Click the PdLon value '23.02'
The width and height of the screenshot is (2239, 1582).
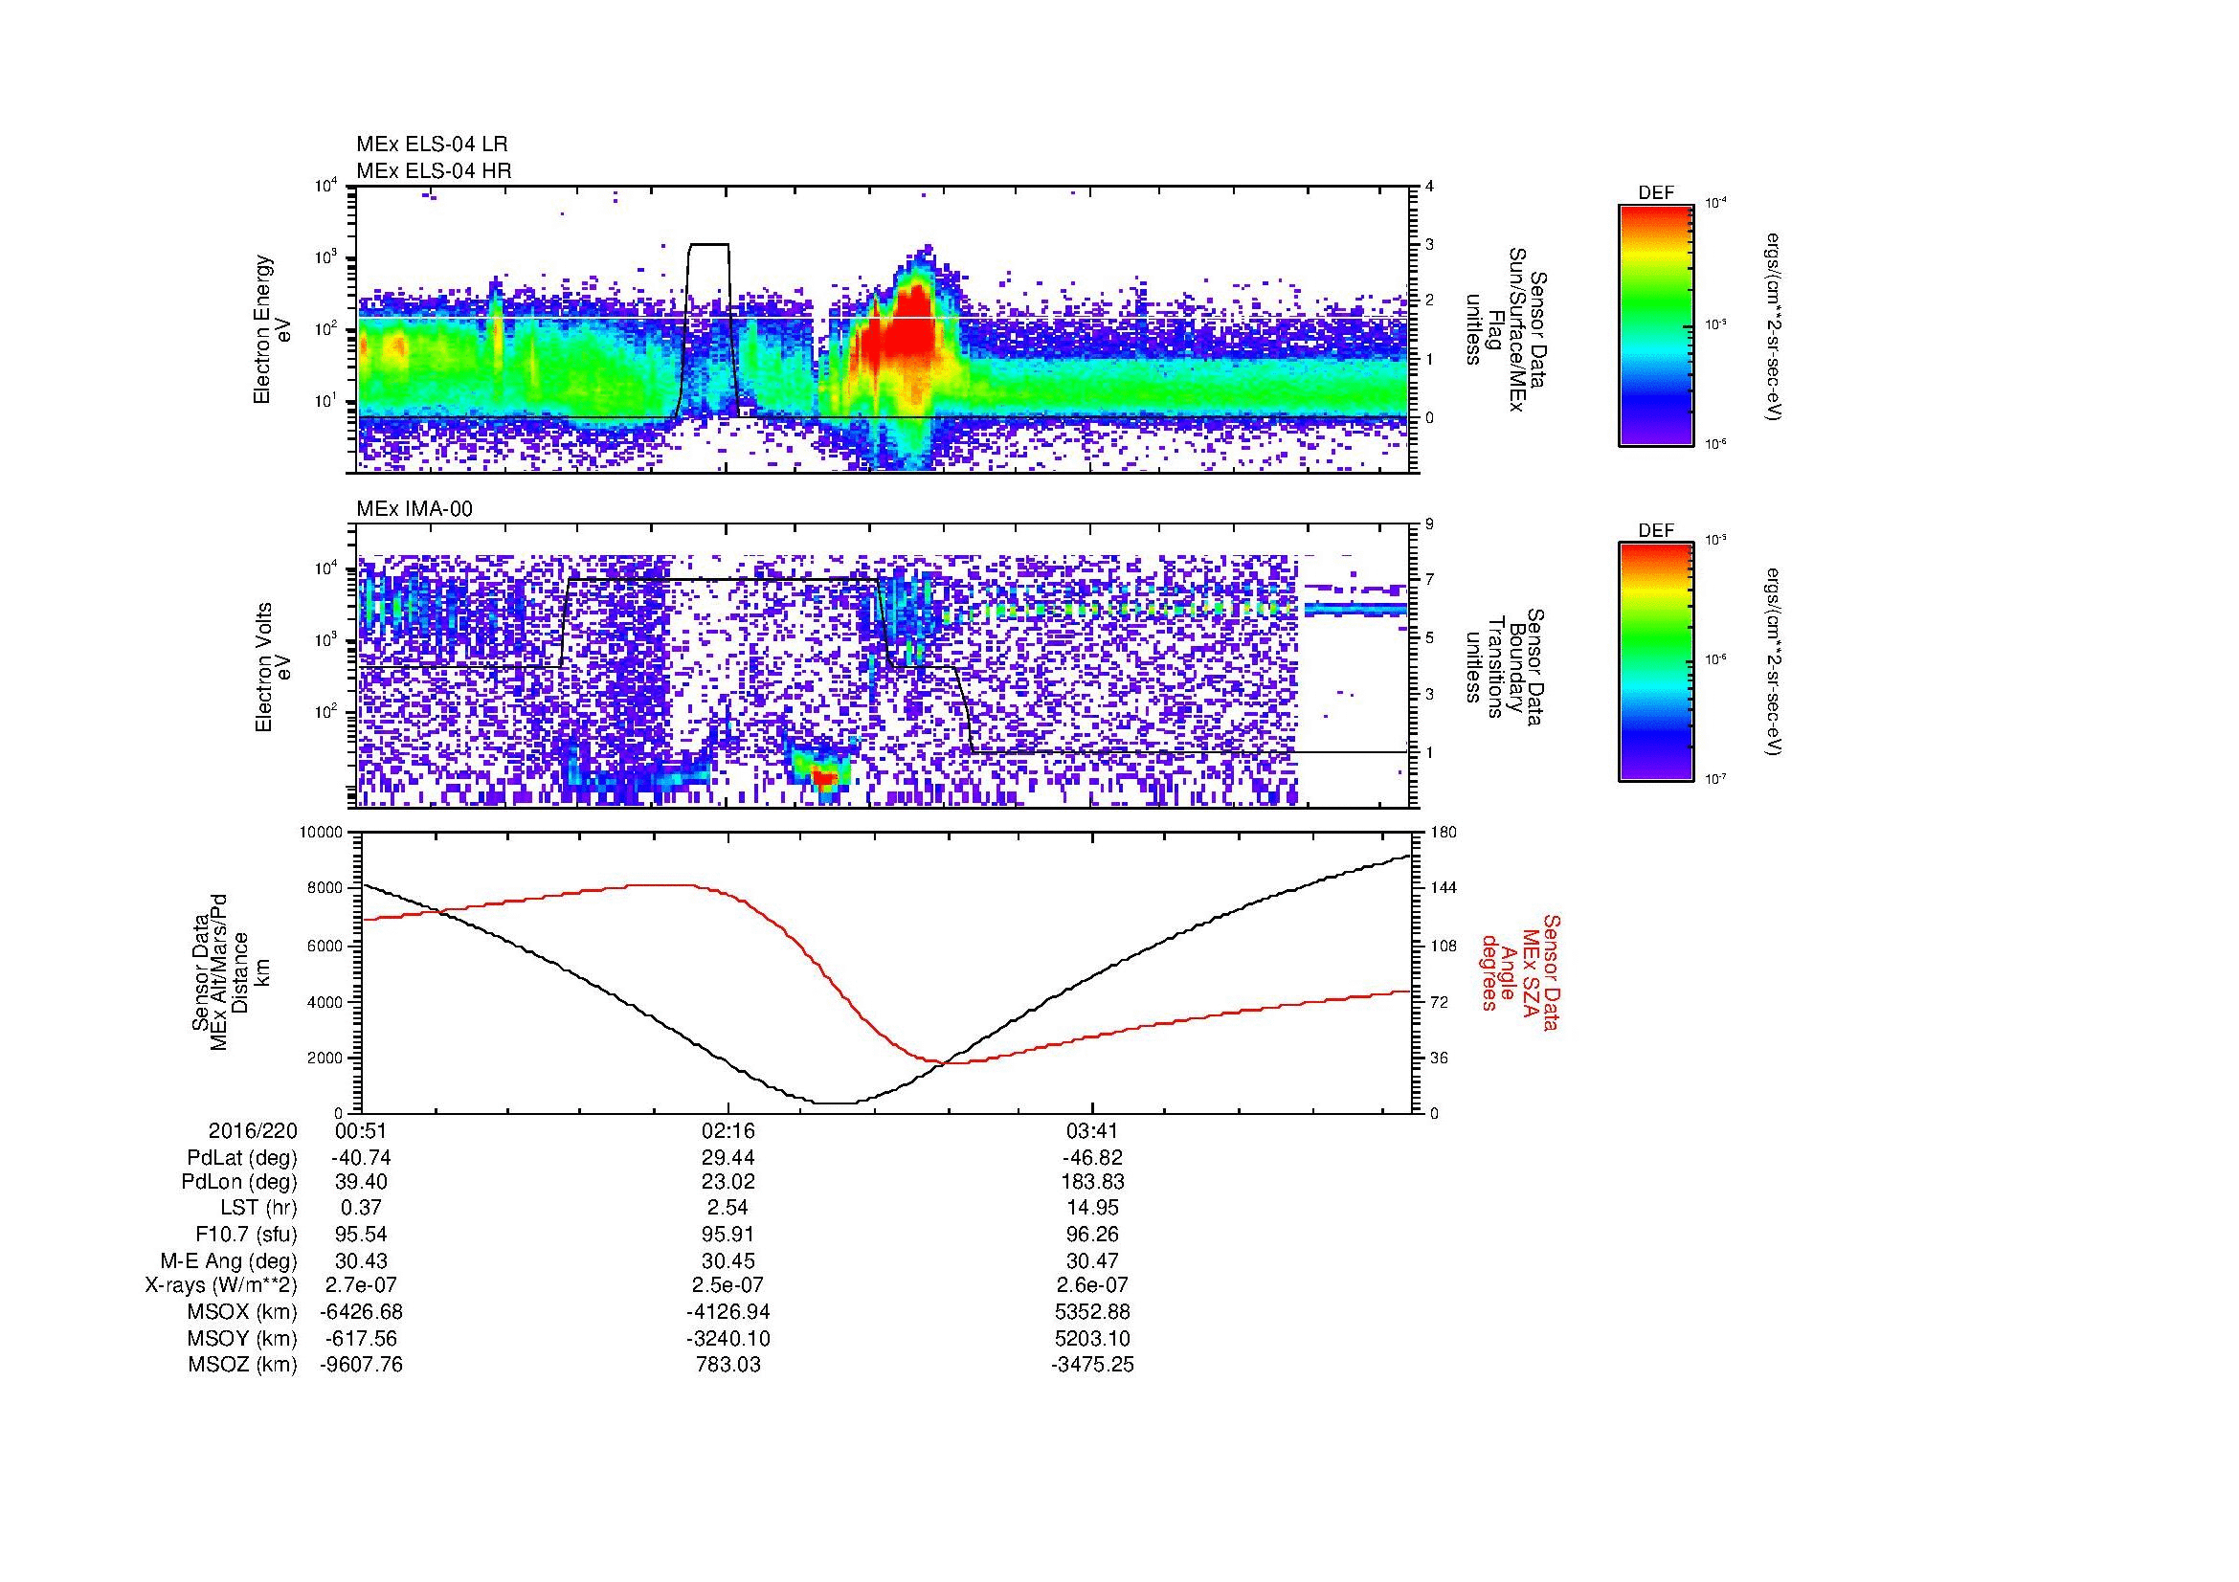click(728, 1182)
